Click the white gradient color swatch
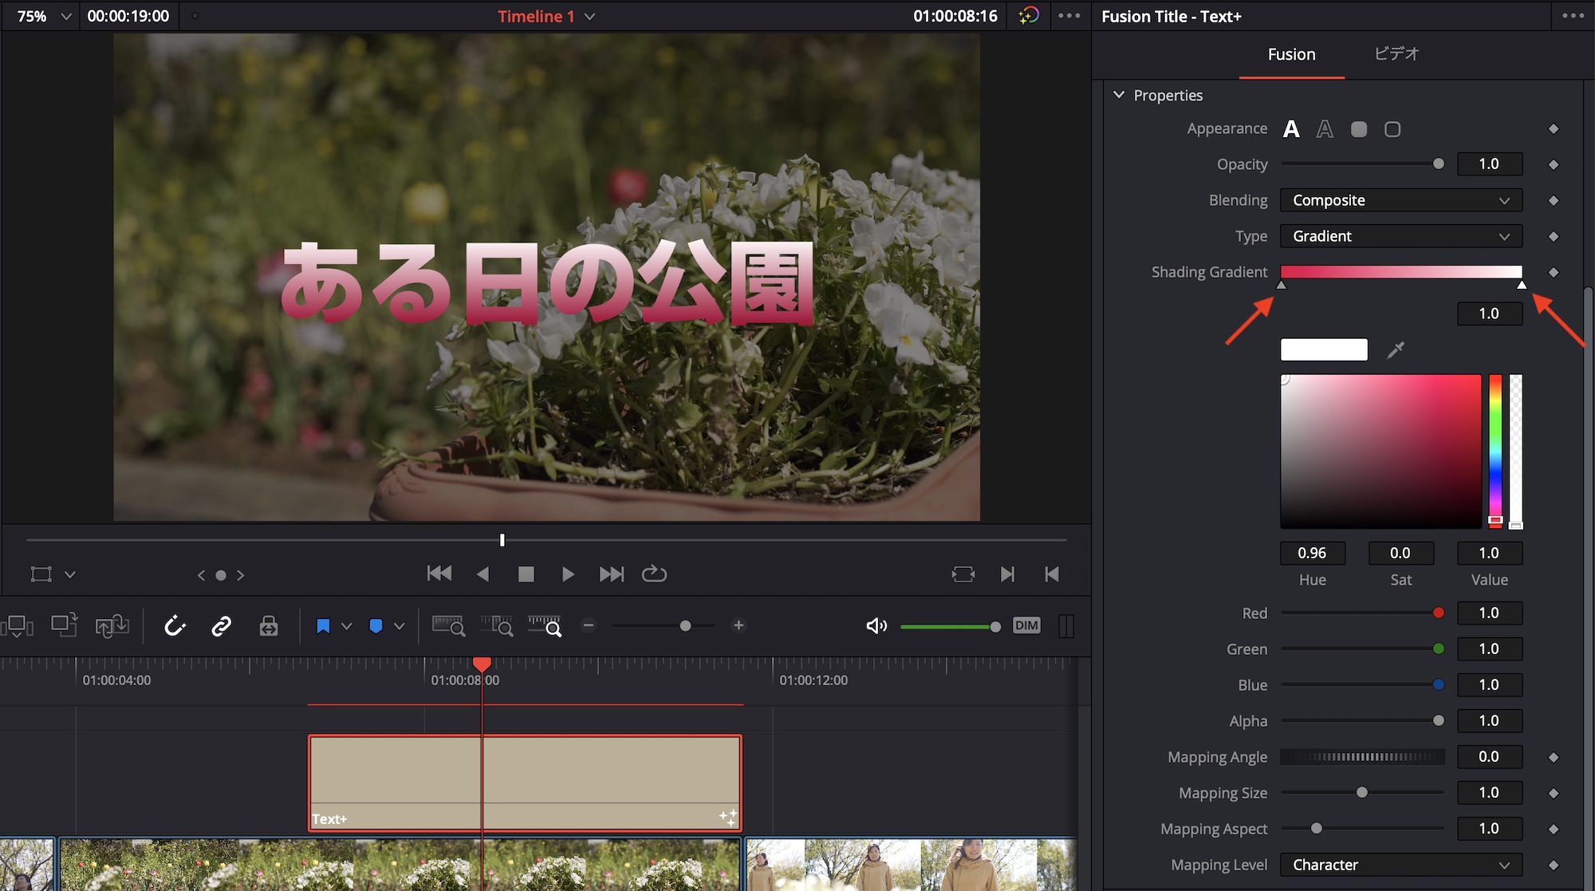Image resolution: width=1595 pixels, height=891 pixels. click(1324, 350)
